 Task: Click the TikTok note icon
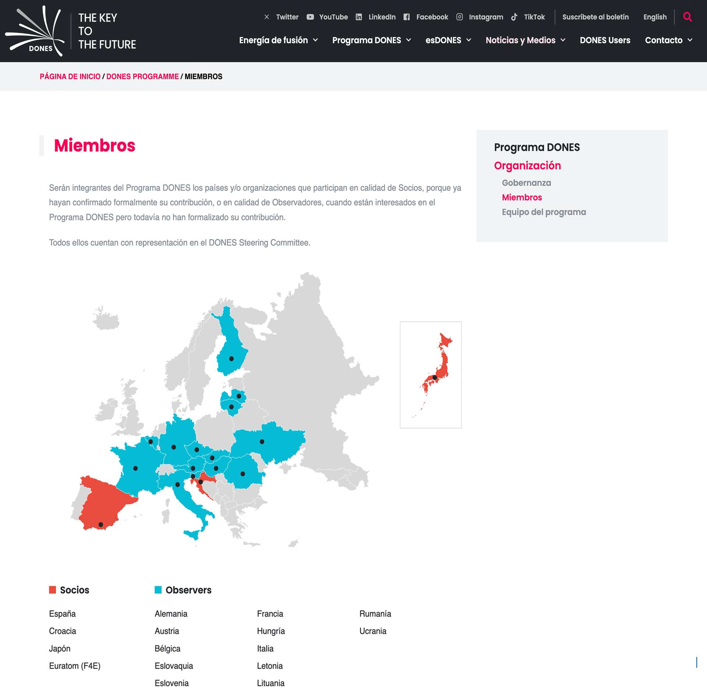point(514,17)
